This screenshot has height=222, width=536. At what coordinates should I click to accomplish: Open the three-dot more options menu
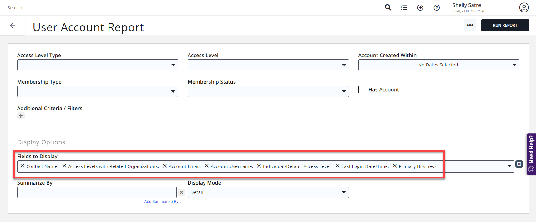[x=470, y=25]
